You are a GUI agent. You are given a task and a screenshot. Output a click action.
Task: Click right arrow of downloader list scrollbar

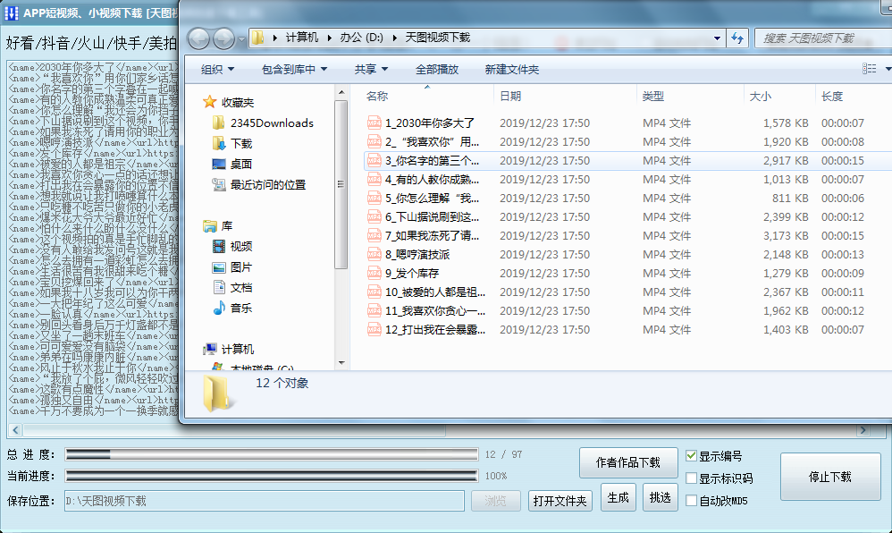coord(863,430)
